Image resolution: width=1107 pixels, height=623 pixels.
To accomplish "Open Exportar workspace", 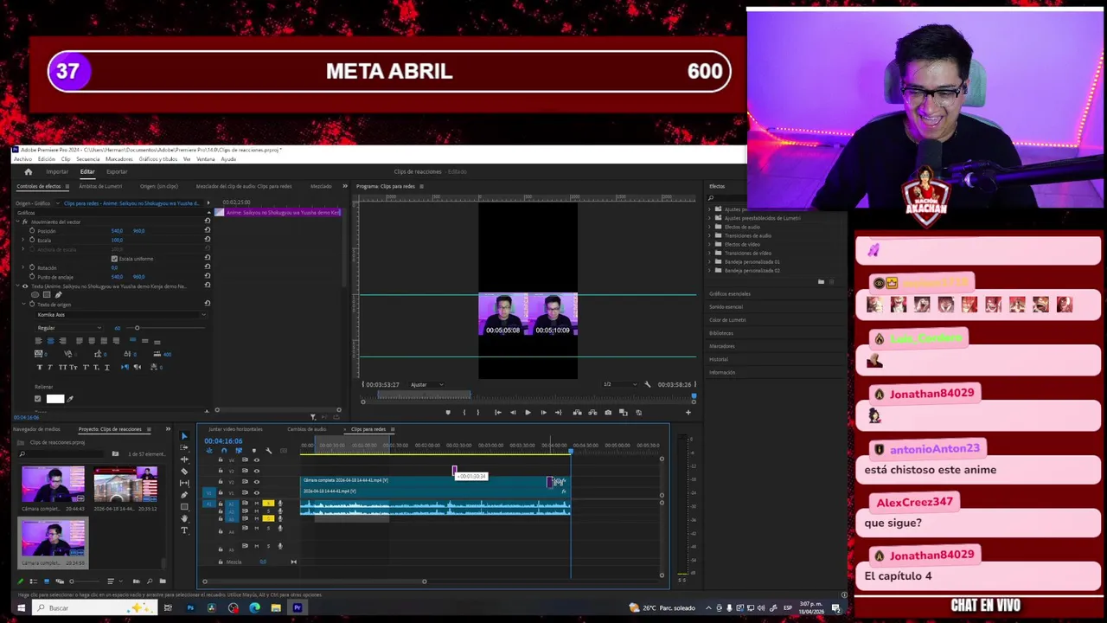I will pos(117,171).
